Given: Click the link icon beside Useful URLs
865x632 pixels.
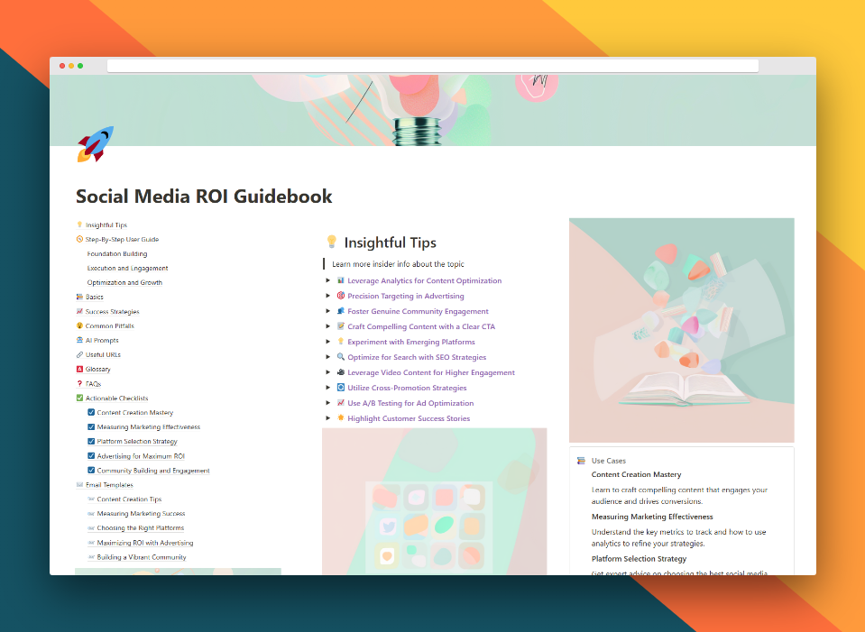Looking at the screenshot, I should tap(79, 354).
